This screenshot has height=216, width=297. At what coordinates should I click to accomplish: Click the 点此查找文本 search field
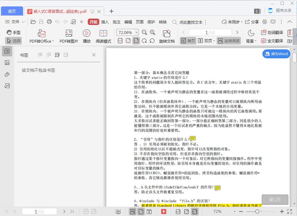click(x=191, y=22)
